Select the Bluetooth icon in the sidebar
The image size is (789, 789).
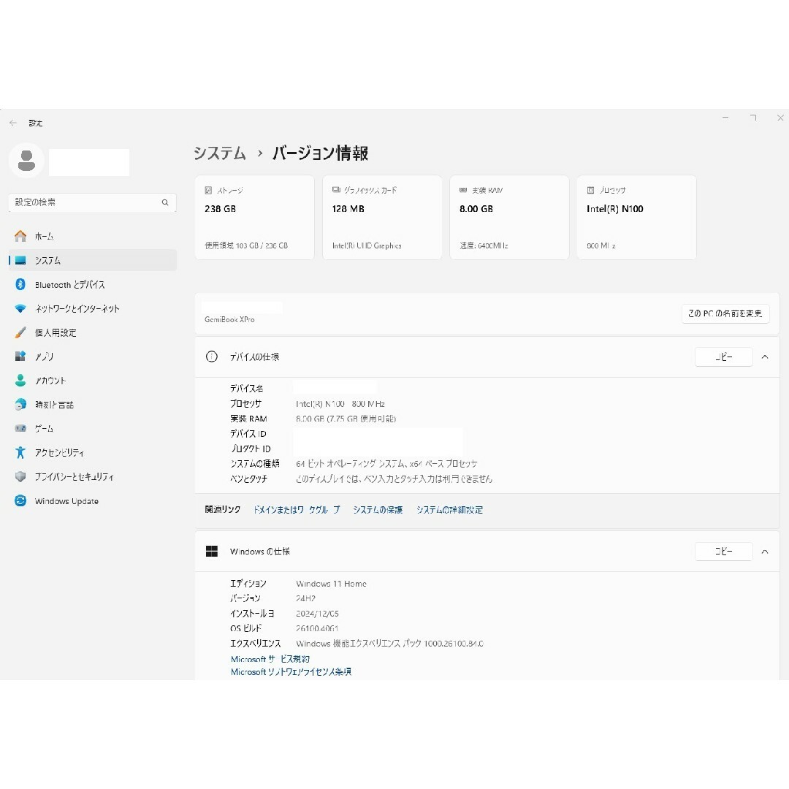point(20,284)
